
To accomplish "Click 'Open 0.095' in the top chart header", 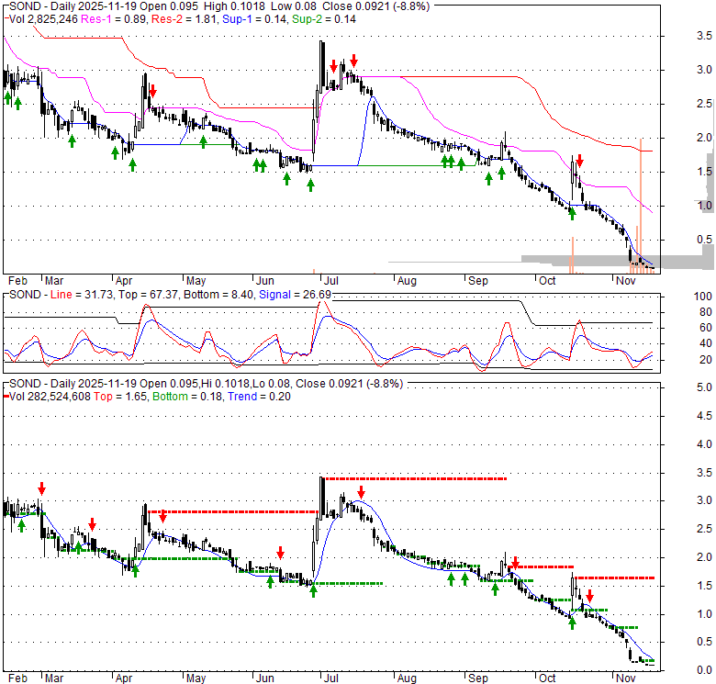I will 169,6.
